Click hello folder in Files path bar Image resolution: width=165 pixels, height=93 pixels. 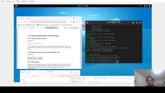pos(104,78)
